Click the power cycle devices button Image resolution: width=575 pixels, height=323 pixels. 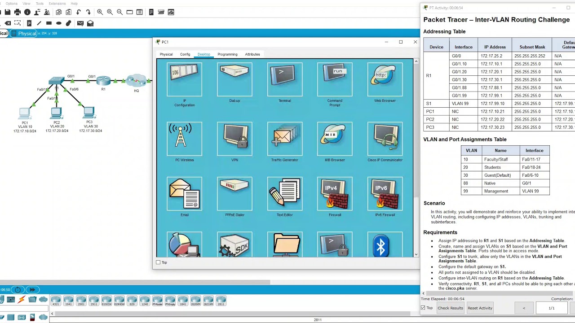pyautogui.click(x=18, y=290)
